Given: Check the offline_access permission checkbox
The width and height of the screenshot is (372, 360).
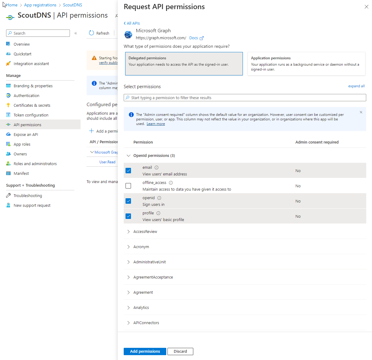Looking at the screenshot, I should 128,186.
